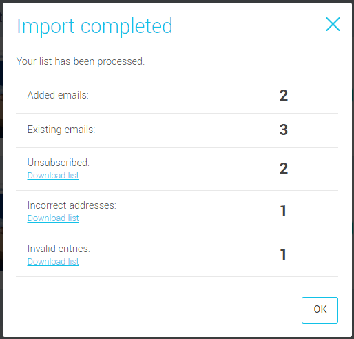Viewport: 354px width, 339px height.
Task: Click the Invalid entries label
Action: click(x=59, y=249)
